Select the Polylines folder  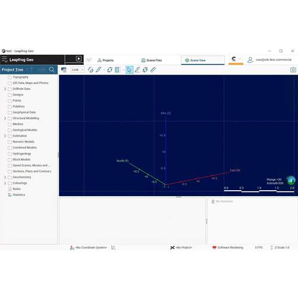point(16,107)
